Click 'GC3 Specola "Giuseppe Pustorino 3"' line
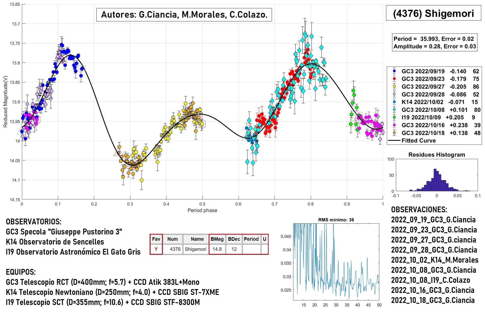 (64, 232)
